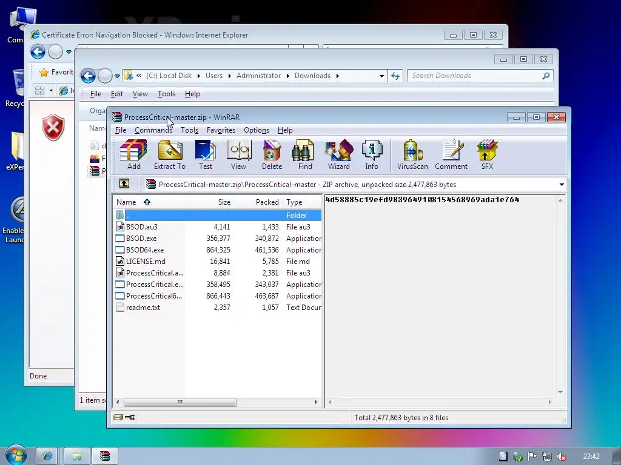Open the Explorer address bar history dropdown
Screen dimensions: 621x465
tap(381, 76)
